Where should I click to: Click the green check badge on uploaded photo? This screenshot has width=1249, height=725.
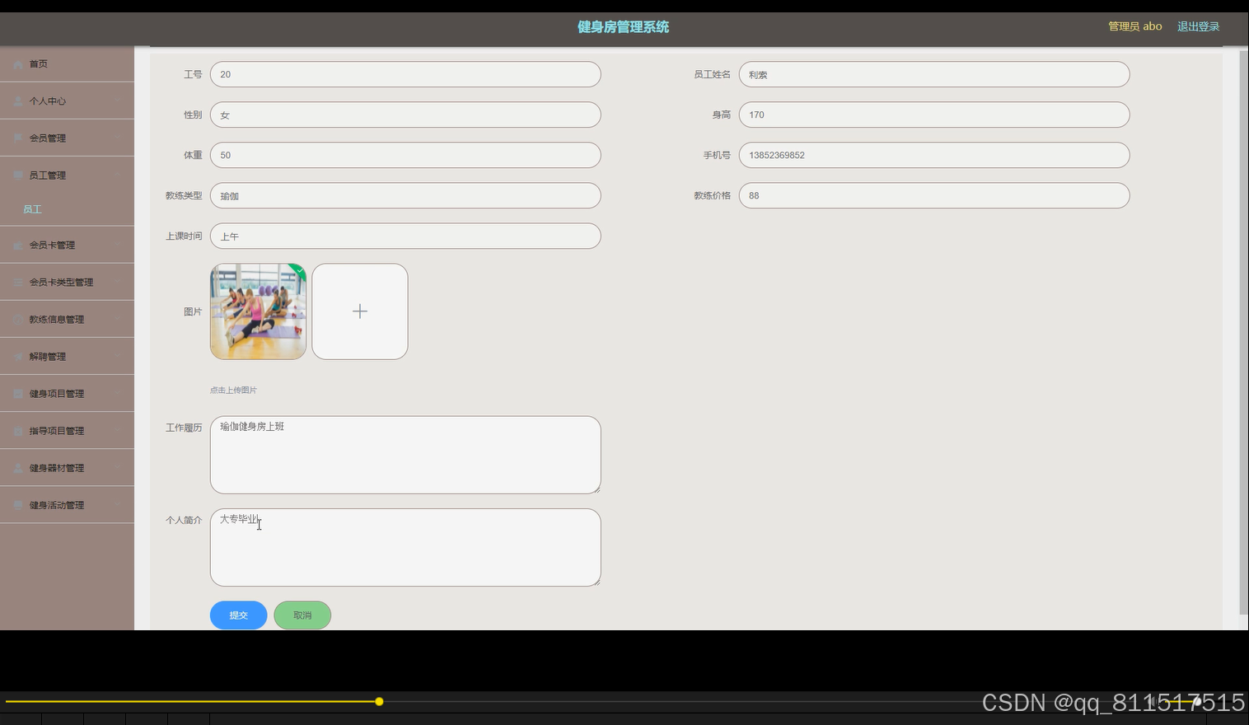300,270
